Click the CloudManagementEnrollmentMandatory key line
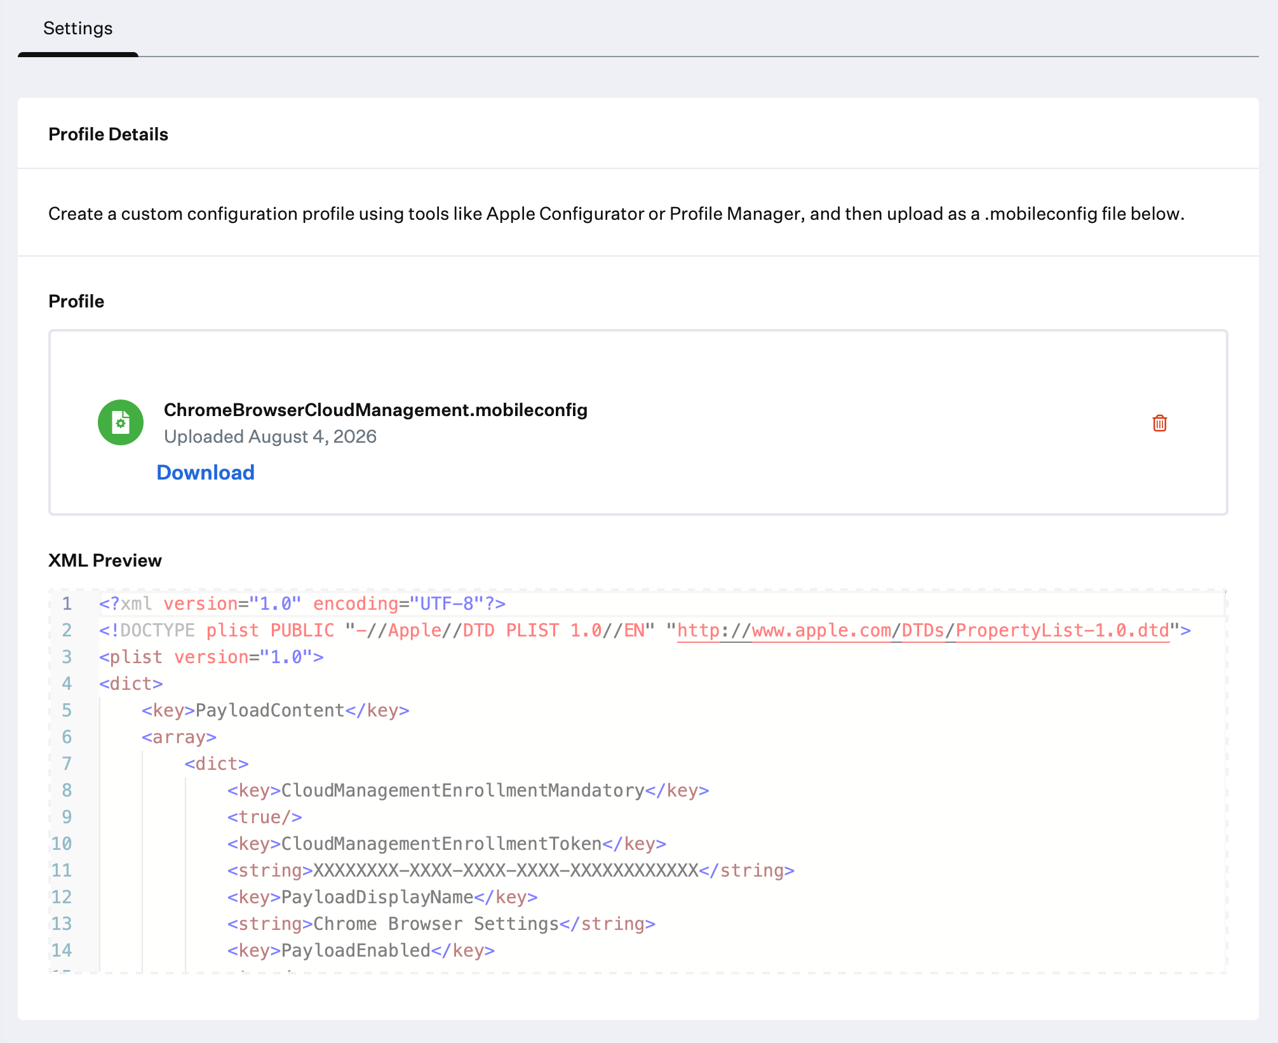 point(468,791)
